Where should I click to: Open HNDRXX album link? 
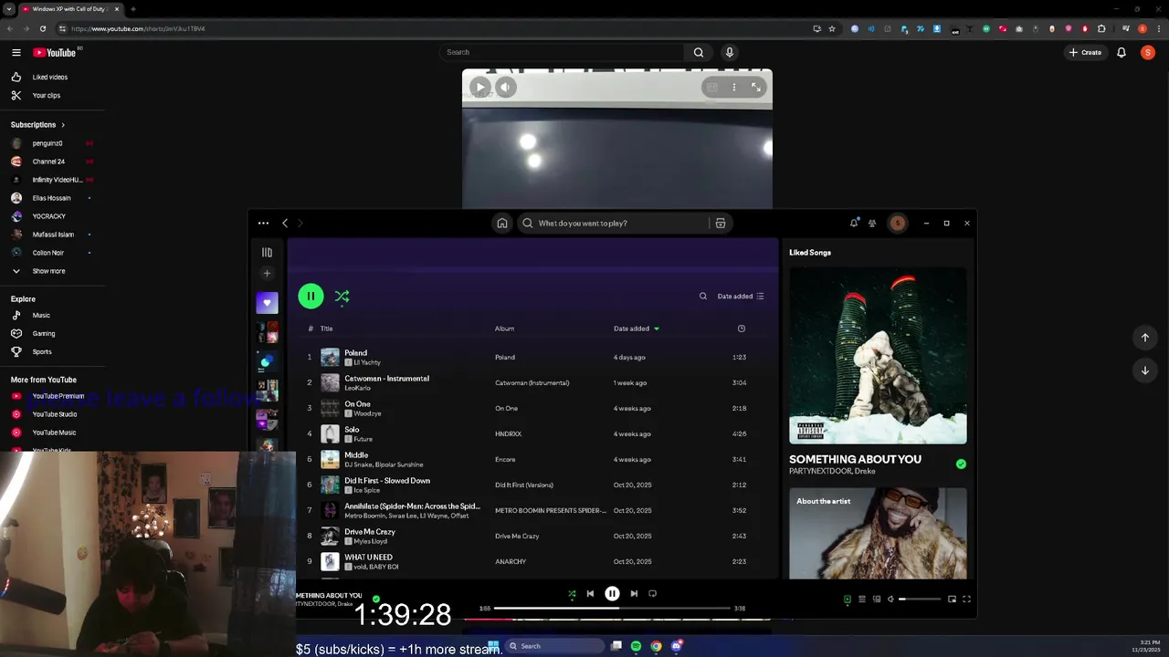click(x=508, y=433)
